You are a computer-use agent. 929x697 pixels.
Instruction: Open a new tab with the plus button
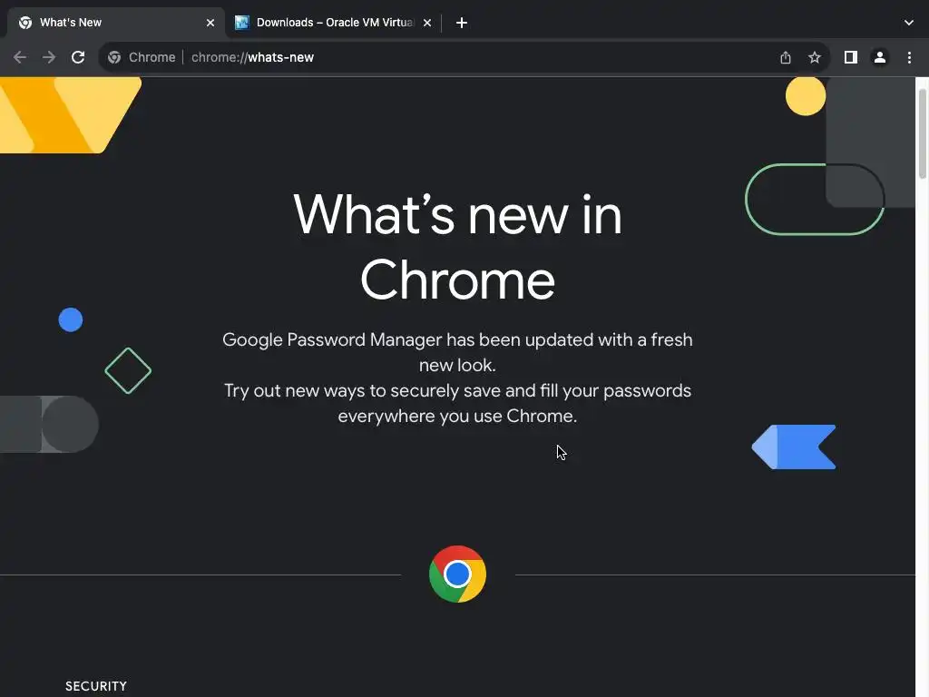click(x=462, y=23)
